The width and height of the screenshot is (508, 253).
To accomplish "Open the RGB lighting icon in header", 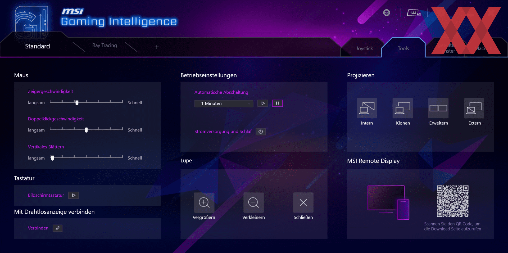I will point(387,13).
